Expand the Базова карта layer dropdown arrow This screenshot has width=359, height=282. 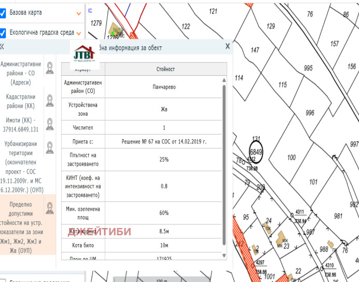[x=79, y=13]
